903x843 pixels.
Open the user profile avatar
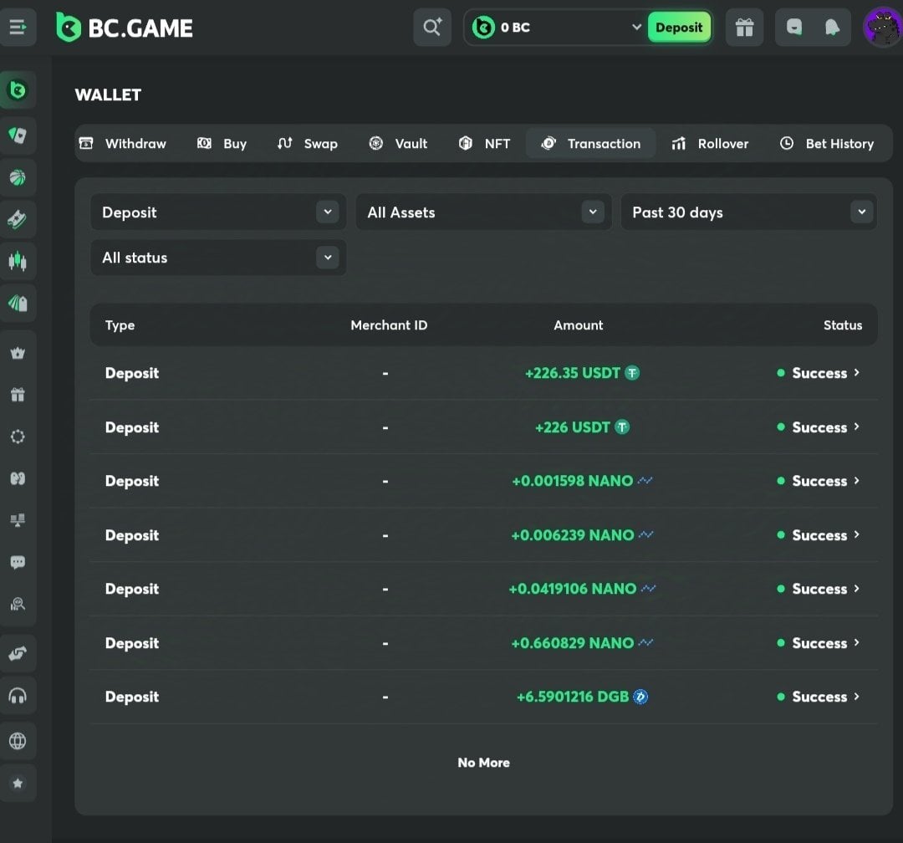[x=882, y=28]
